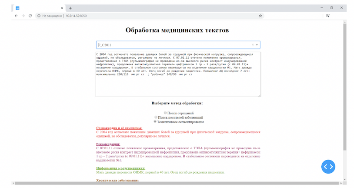Click the browser forward arrow
Viewport: 354px width, 188px height.
(x=23, y=16)
